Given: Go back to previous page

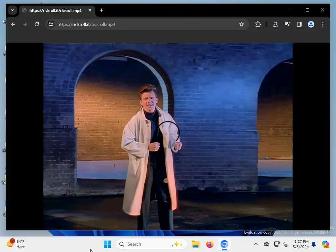Looking at the screenshot, I should tap(13, 24).
